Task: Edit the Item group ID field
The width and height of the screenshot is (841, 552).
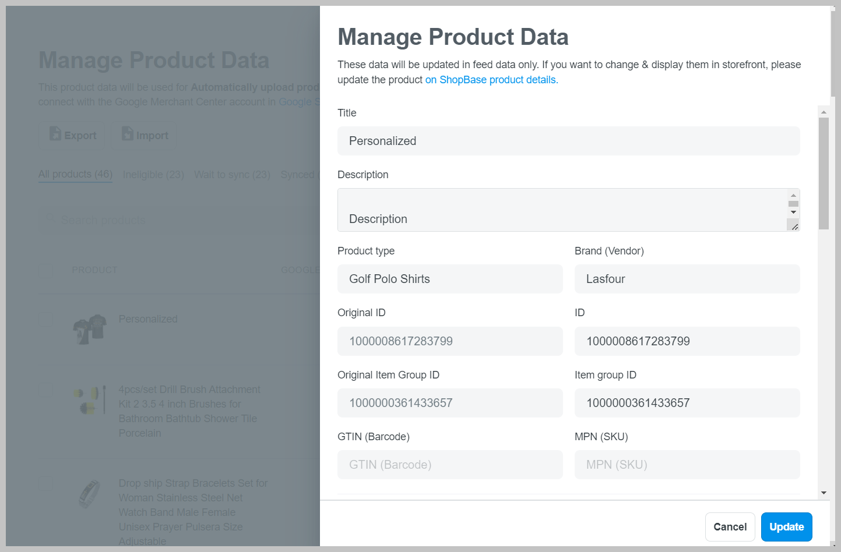Action: tap(687, 403)
